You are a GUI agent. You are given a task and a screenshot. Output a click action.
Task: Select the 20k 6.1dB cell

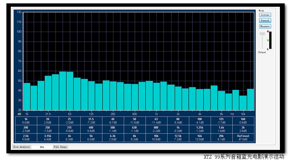(222, 138)
